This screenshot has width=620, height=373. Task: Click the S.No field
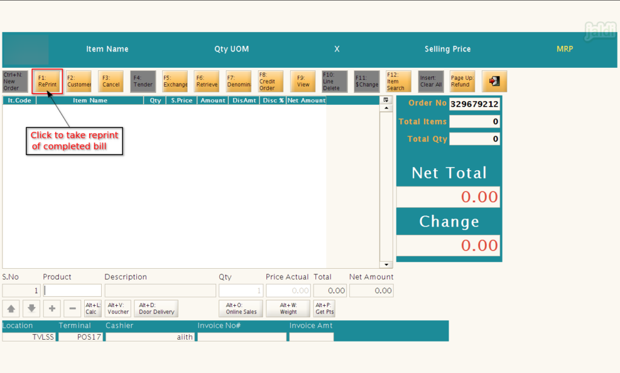coord(21,291)
